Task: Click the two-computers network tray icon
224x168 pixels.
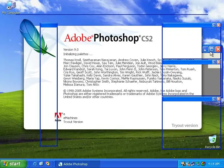Action: [x=193, y=164]
